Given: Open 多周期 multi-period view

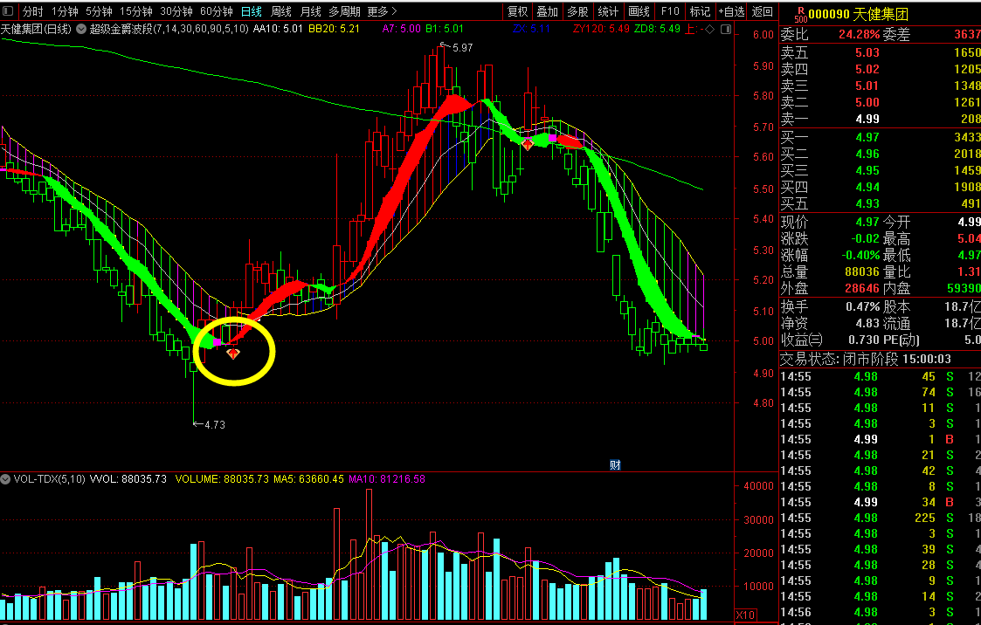Looking at the screenshot, I should point(344,11).
